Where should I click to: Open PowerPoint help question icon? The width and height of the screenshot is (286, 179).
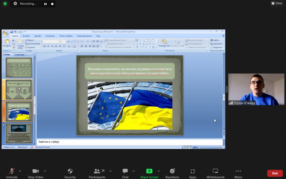coord(223,36)
